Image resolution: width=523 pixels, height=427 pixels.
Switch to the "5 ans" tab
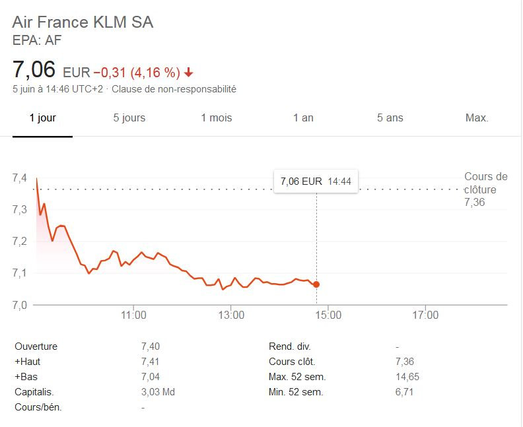(x=390, y=118)
